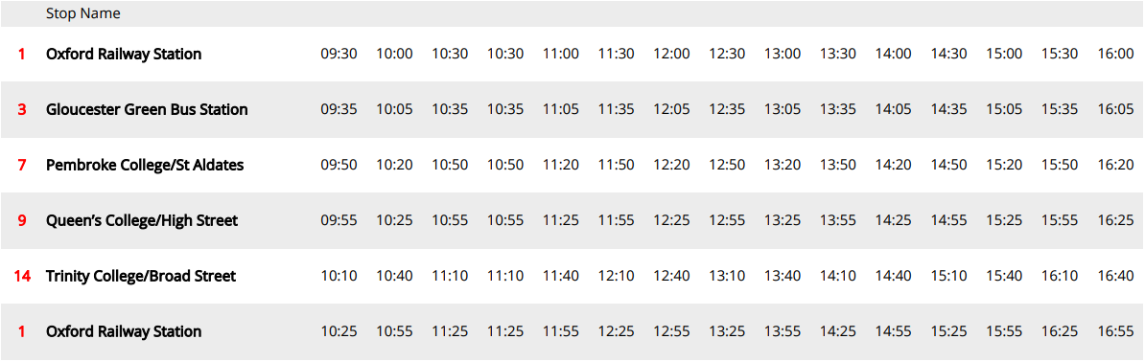1145x362 pixels.
Task: Click the 13:20 Pembroke College time
Action: [783, 165]
